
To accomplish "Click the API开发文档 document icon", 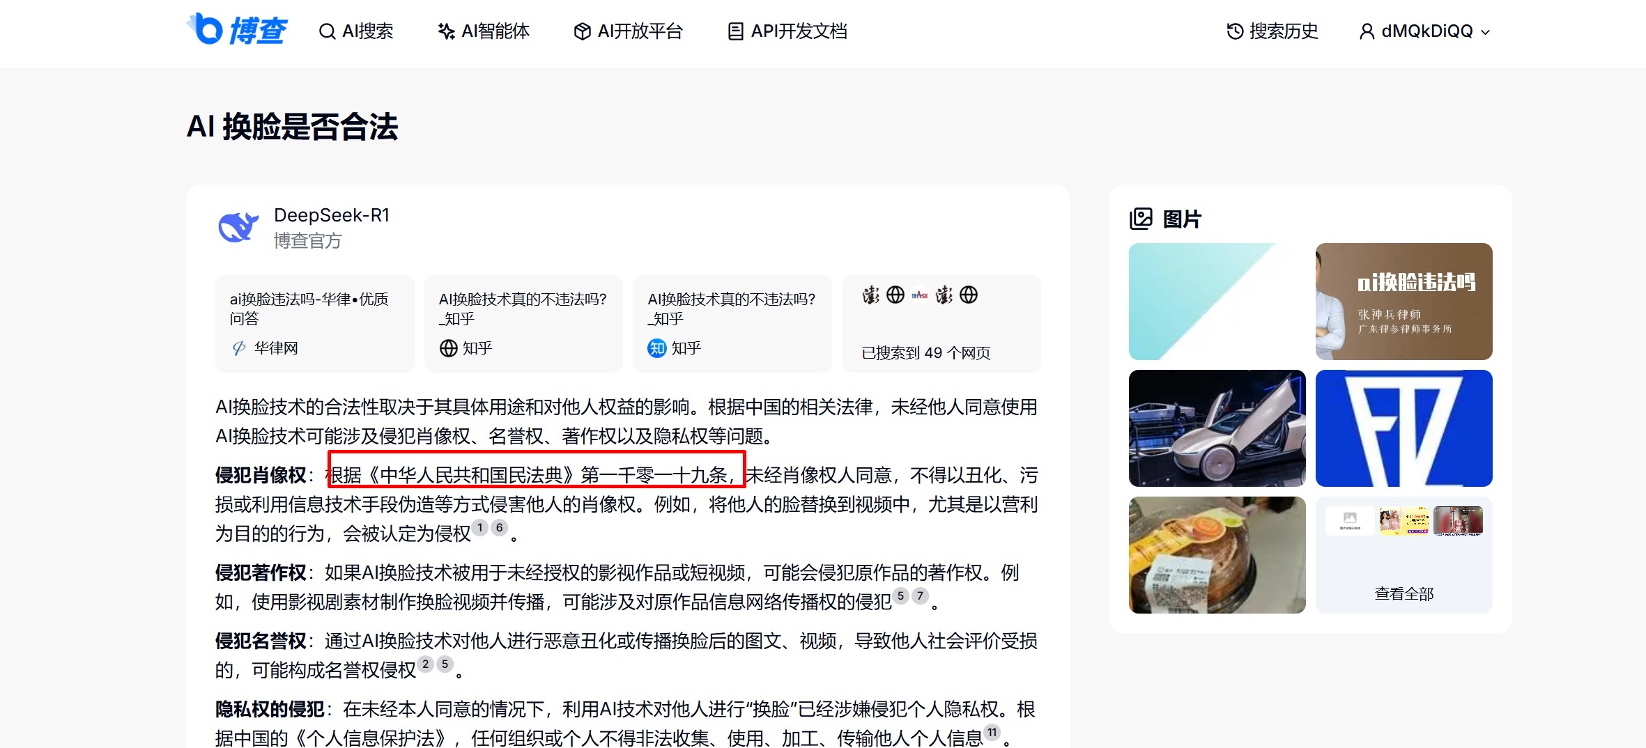I will coord(734,31).
